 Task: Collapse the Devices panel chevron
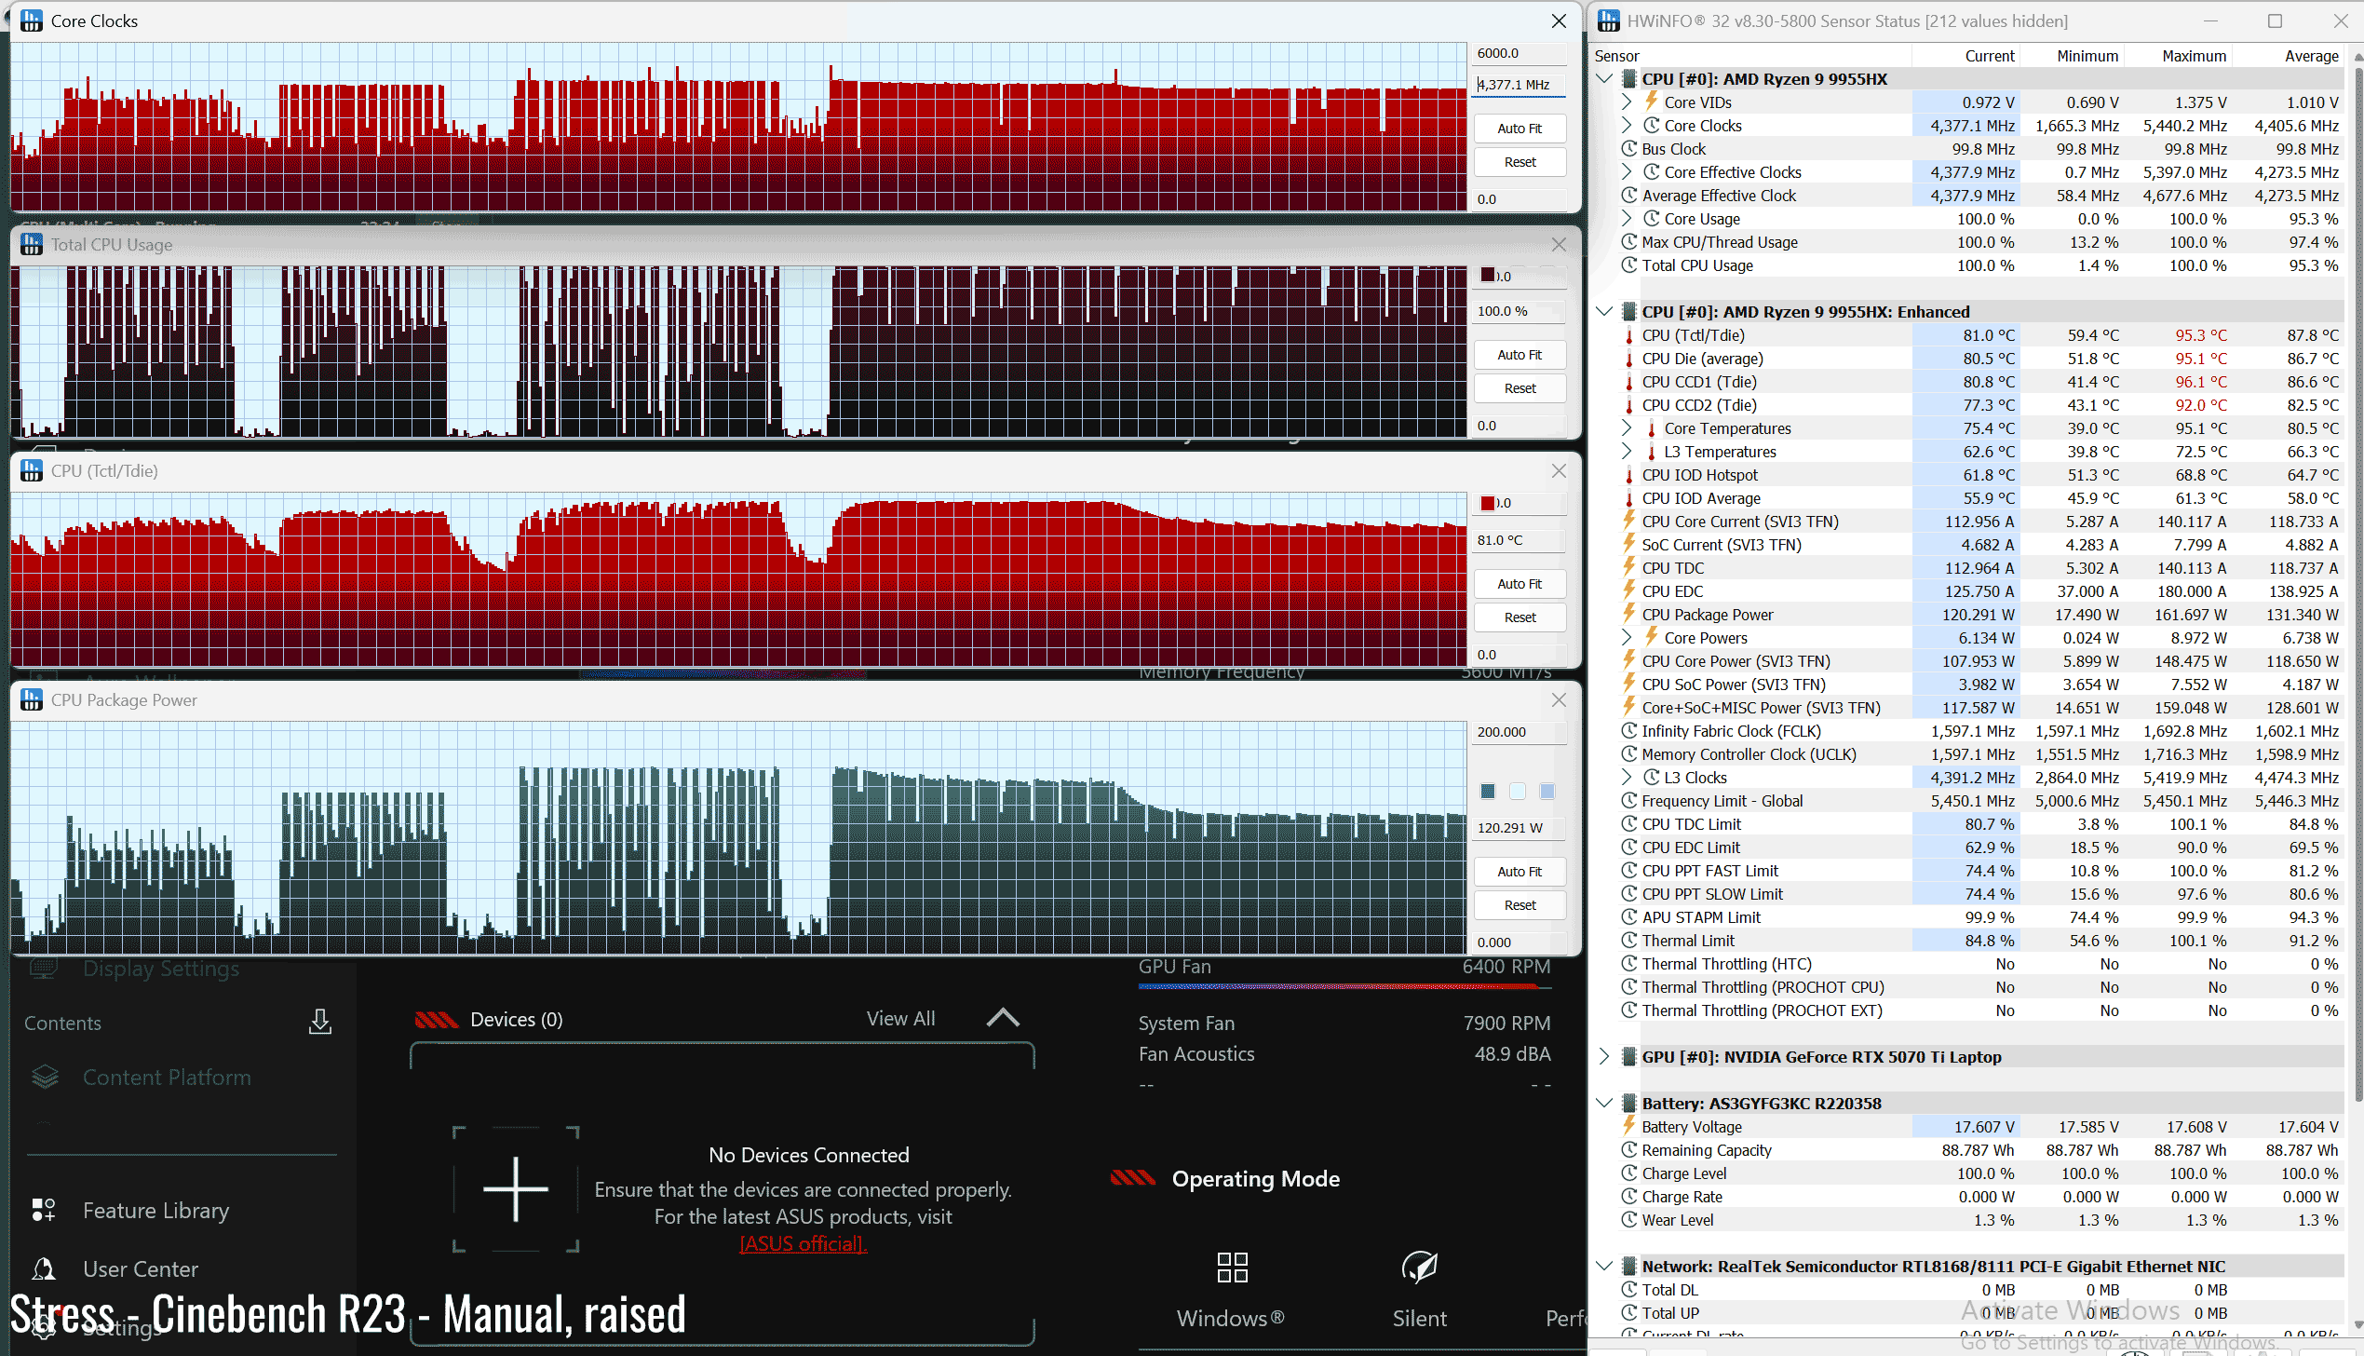coord(1003,1018)
